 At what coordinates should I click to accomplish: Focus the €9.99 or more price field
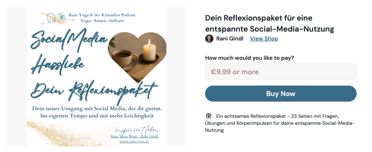tap(281, 72)
